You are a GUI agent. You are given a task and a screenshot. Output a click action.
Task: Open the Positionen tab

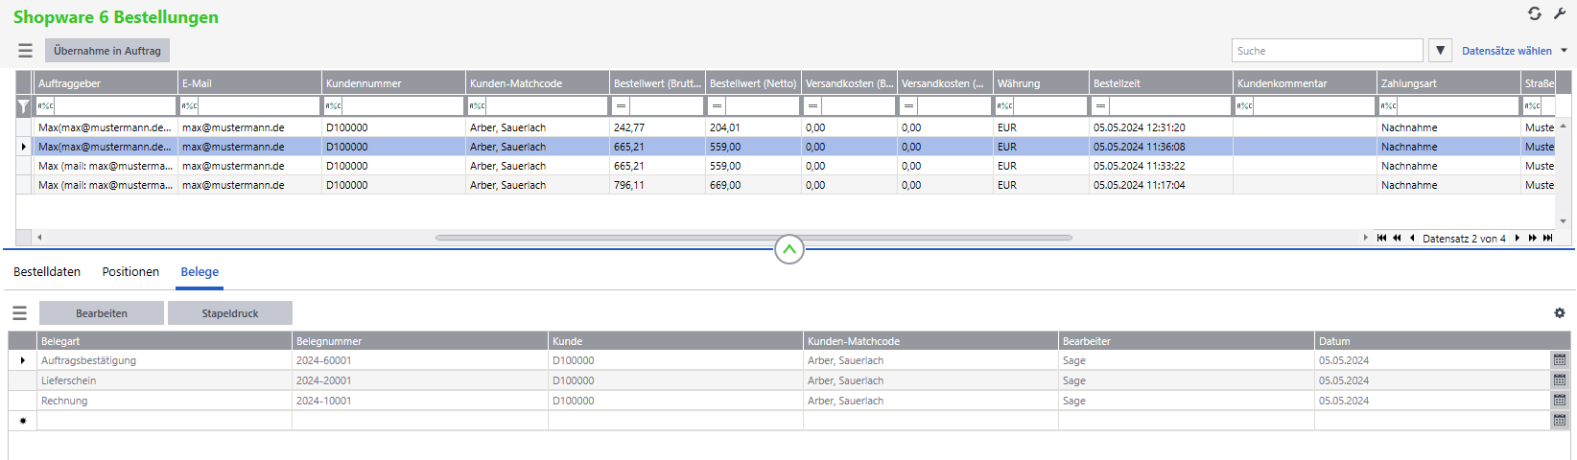pos(130,272)
